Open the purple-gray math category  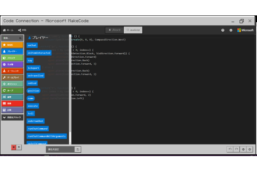click(x=12, y=110)
